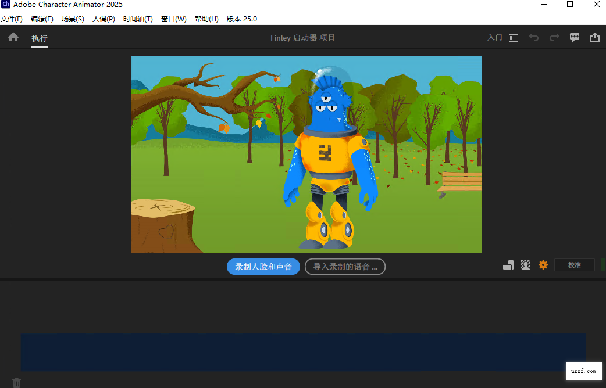Switch to the 执行 tab
The height and width of the screenshot is (388, 606).
tap(39, 38)
